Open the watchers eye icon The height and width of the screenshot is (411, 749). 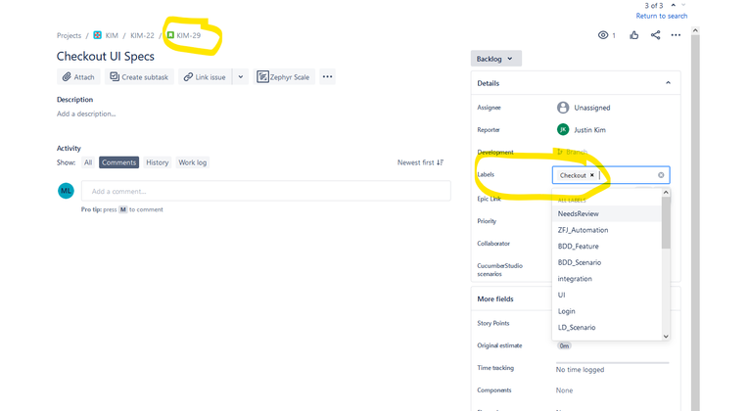[x=603, y=35]
